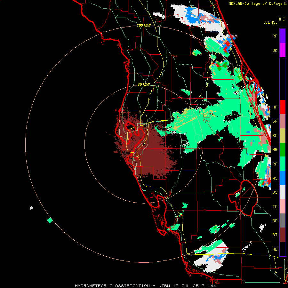
Task: Click the GC legend label
Action: point(275,221)
